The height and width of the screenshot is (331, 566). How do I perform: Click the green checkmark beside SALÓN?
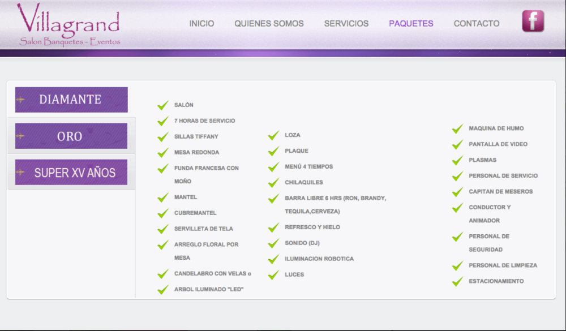[163, 105]
